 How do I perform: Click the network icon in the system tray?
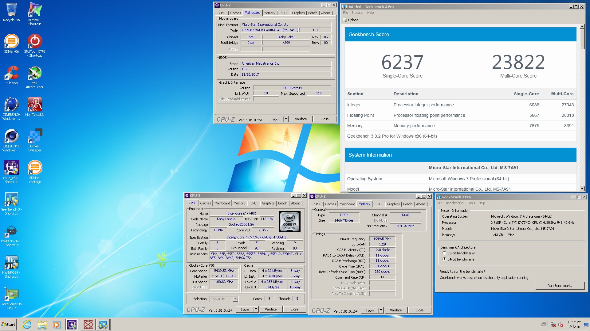coord(553,325)
